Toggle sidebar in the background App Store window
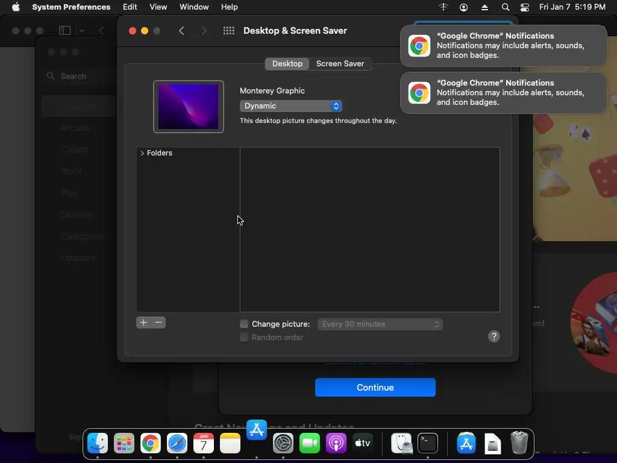Image resolution: width=617 pixels, height=463 pixels. tap(64, 31)
